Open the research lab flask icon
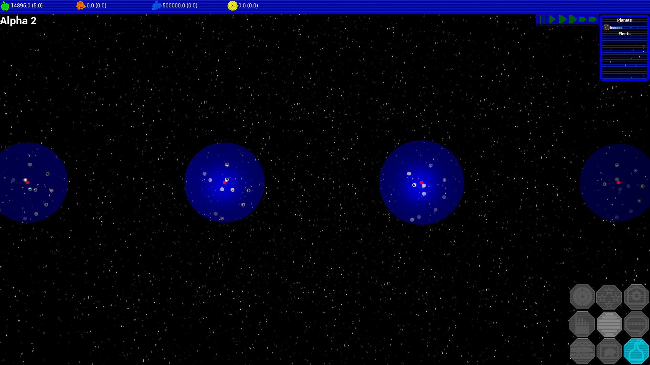The height and width of the screenshot is (365, 650). [x=636, y=350]
